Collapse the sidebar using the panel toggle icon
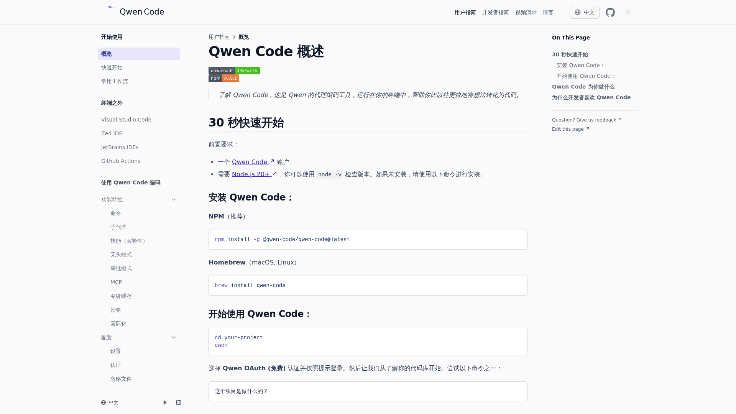Screen dimensions: 736x414 point(179,402)
